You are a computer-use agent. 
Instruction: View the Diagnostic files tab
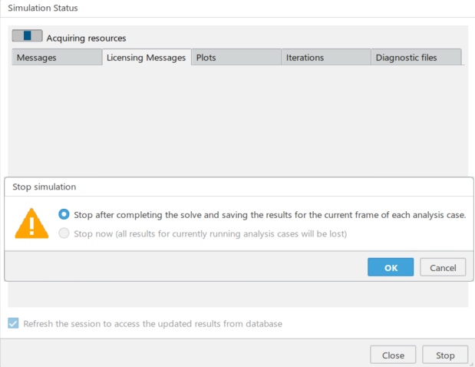pyautogui.click(x=416, y=58)
